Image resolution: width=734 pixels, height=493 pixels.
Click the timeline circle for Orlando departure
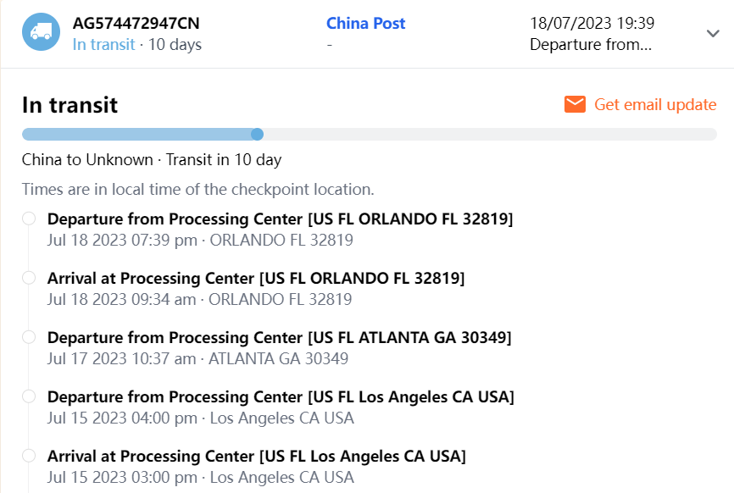(29, 219)
